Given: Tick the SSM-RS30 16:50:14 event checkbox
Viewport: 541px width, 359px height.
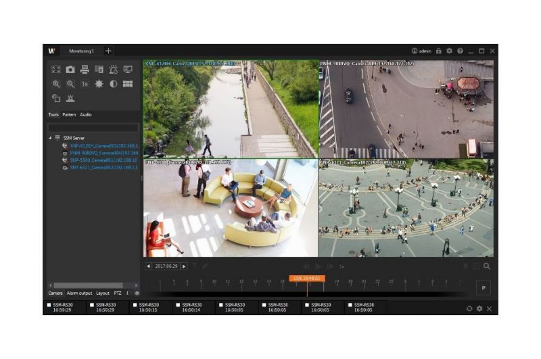Looking at the screenshot, I should (x=178, y=305).
